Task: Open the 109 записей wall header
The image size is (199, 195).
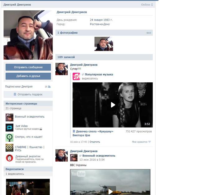Action: pos(66,57)
